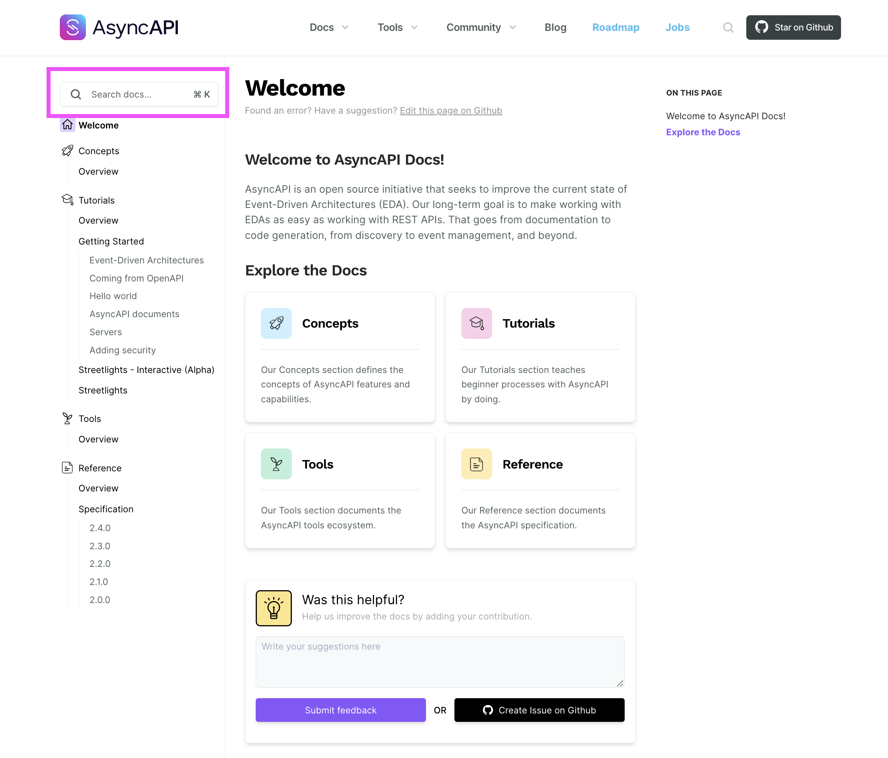Open the Tools dropdown in the navbar
Screen dimensions: 888x758
click(x=397, y=27)
